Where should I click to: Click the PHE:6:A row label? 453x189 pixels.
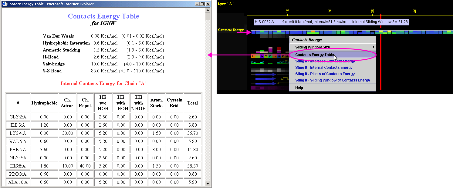[x=18, y=150]
